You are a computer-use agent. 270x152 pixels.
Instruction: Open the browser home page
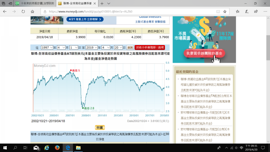pos(32,12)
